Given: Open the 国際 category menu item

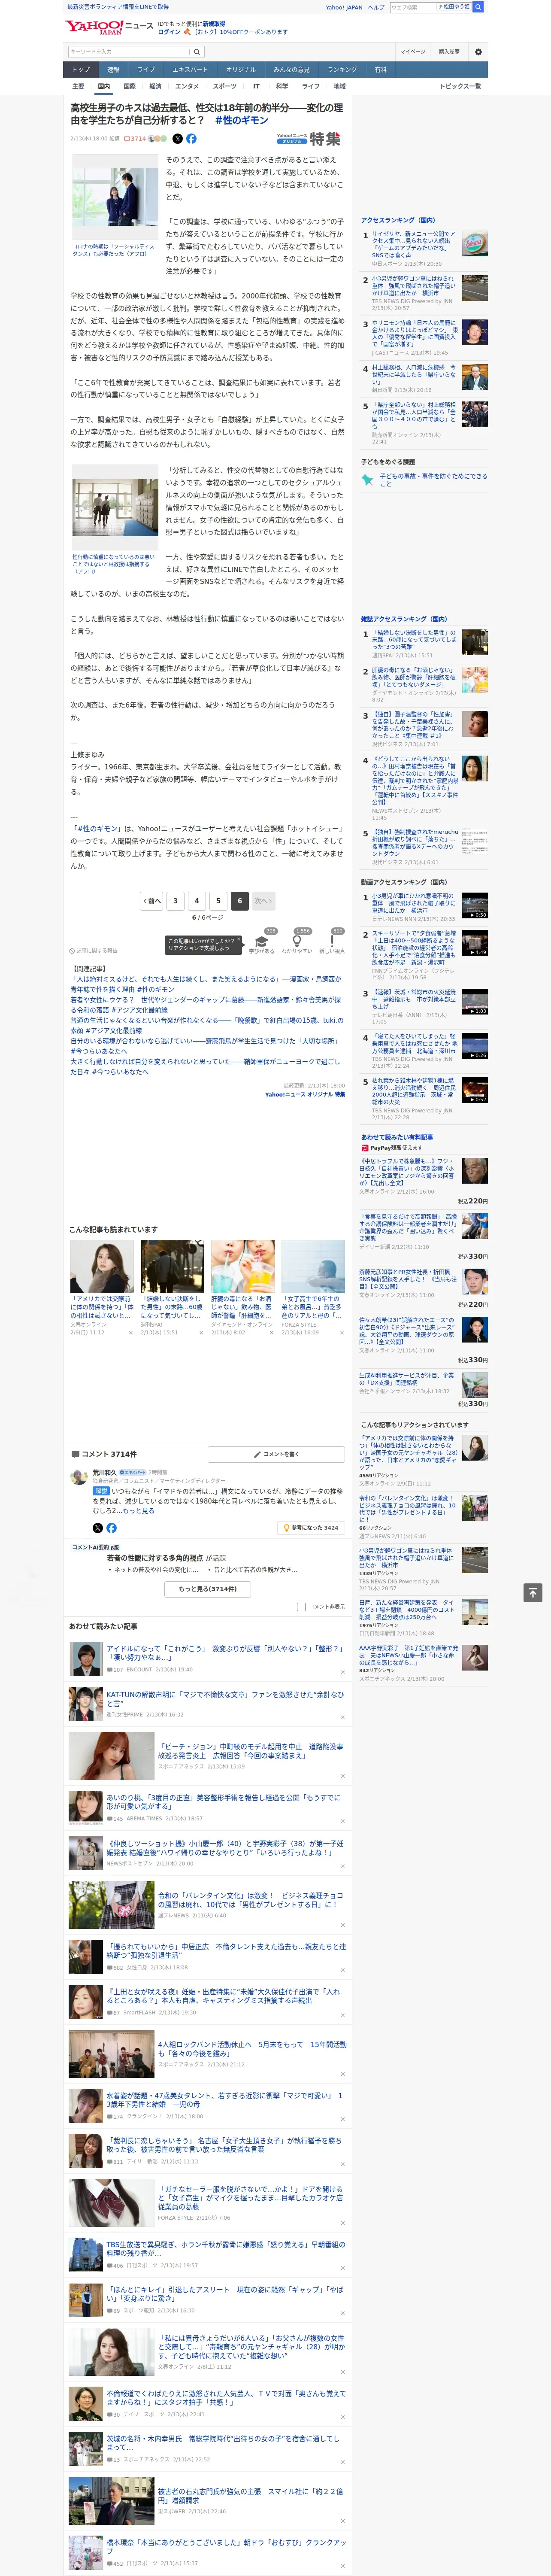Looking at the screenshot, I should click(x=129, y=86).
